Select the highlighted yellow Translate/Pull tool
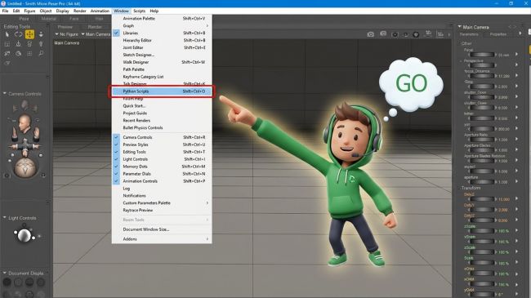Screen dimensions: 531x298 29,34
